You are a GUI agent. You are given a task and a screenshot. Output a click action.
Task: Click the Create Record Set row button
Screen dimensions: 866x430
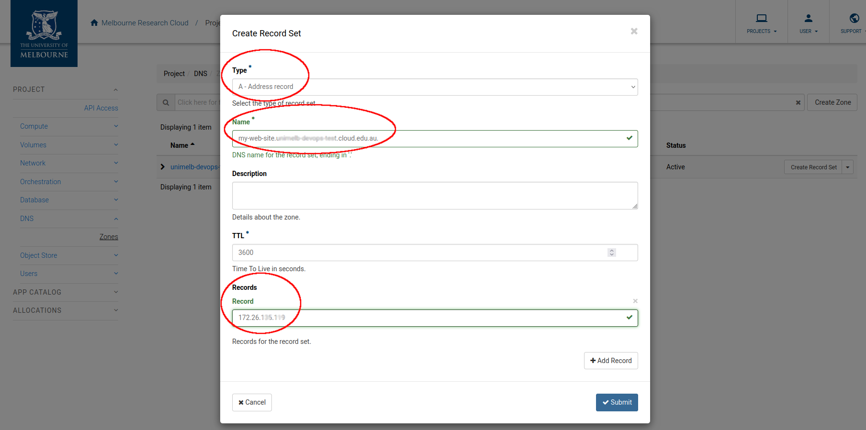(813, 167)
